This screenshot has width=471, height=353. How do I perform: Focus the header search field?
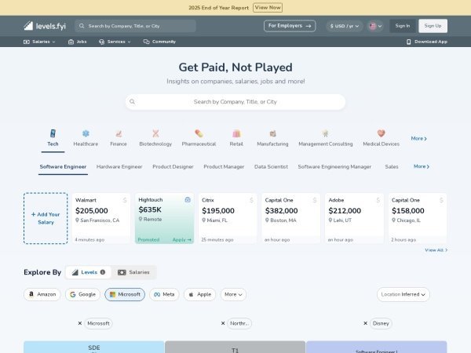click(x=135, y=26)
